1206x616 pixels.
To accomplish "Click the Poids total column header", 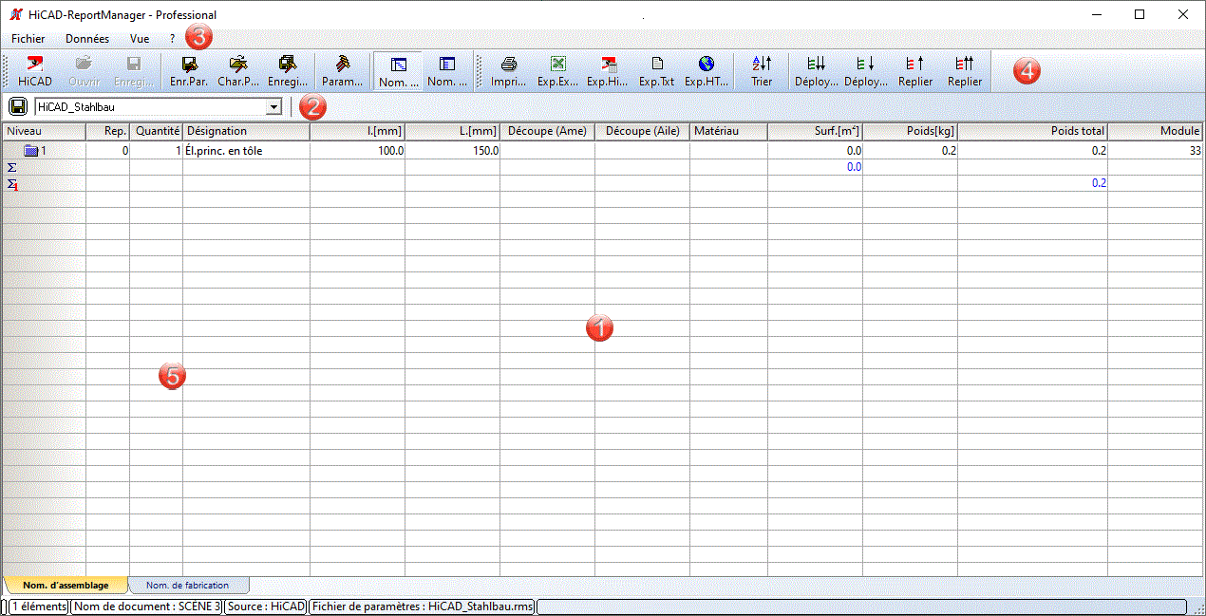I will (x=1033, y=131).
